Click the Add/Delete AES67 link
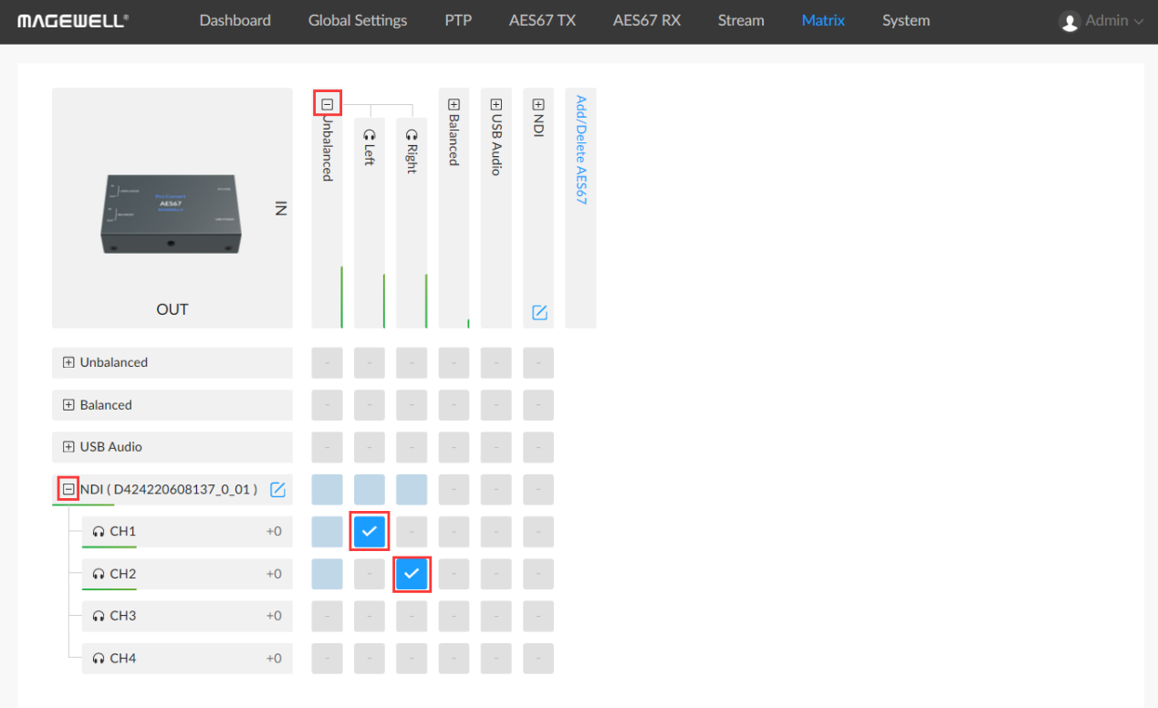 580,150
